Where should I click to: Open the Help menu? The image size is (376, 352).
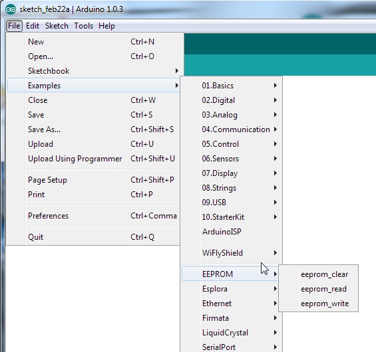[106, 26]
